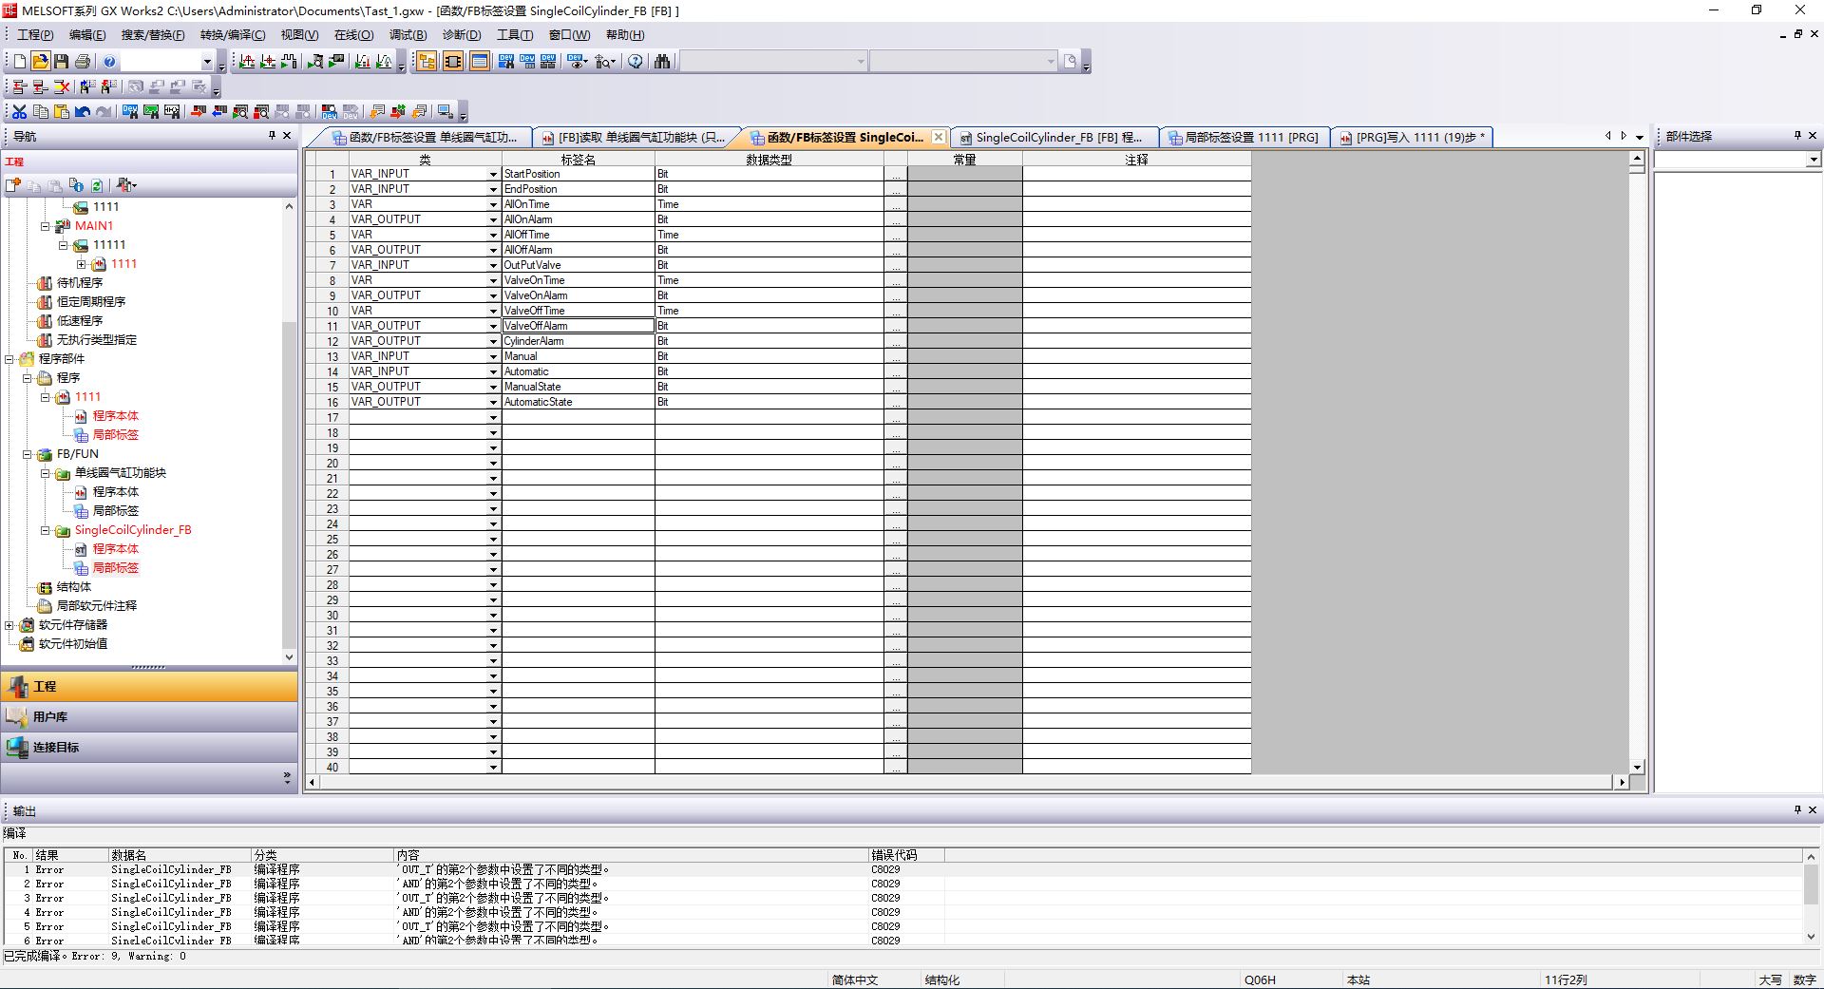This screenshot has height=989, width=1824.
Task: Click the Undo arrow icon
Action: pyautogui.click(x=83, y=112)
